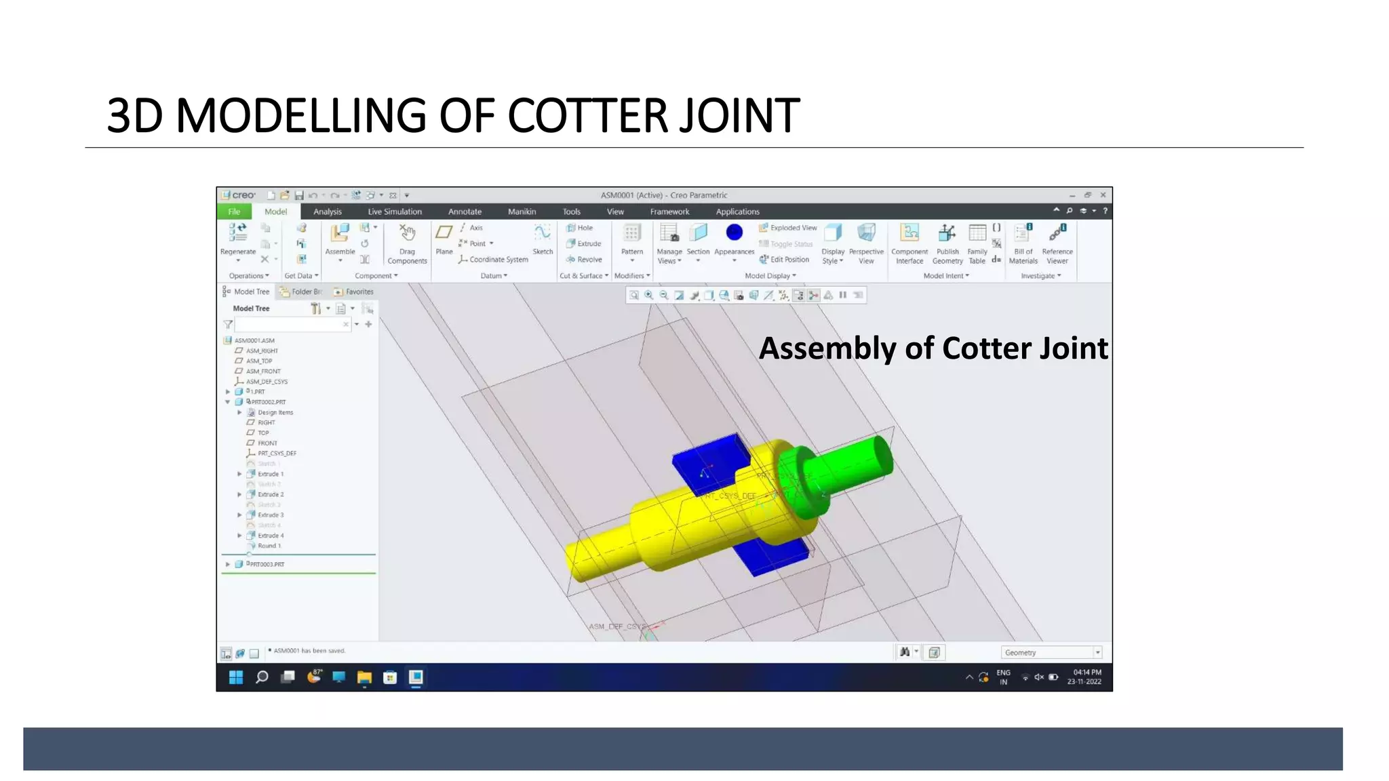Click the Section view icon

(698, 233)
